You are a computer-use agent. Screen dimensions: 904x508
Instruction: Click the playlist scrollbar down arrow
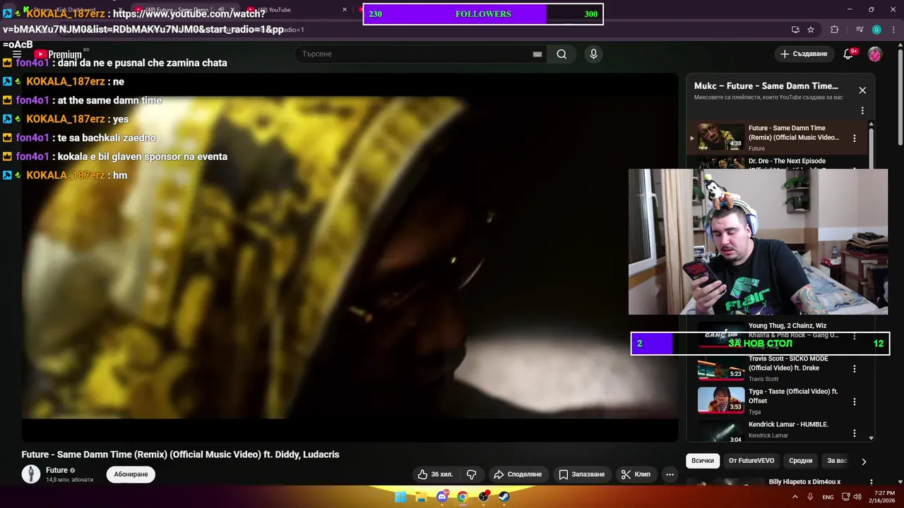(x=871, y=437)
